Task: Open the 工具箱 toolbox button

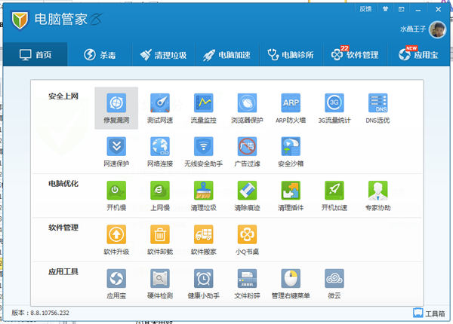Action: (428, 313)
